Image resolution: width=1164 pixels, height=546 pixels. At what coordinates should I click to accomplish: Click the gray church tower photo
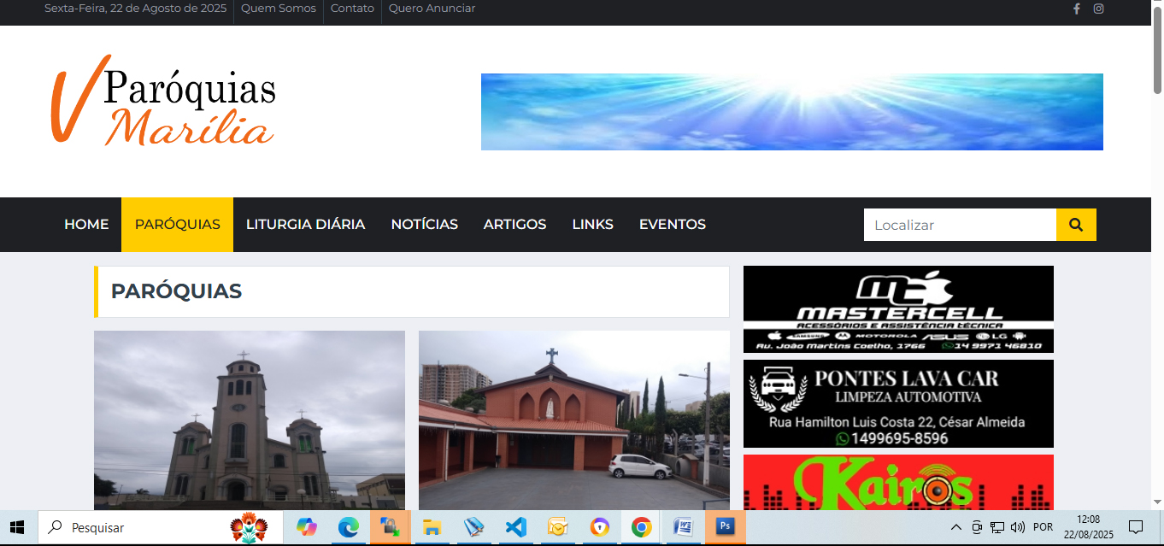coord(249,420)
